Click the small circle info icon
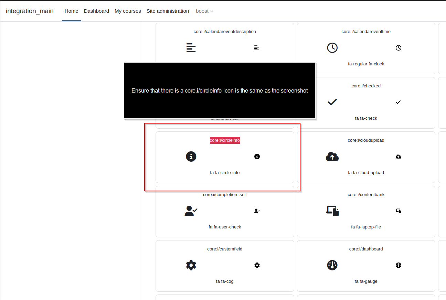Viewport: 446px width, 300px height. 257,157
